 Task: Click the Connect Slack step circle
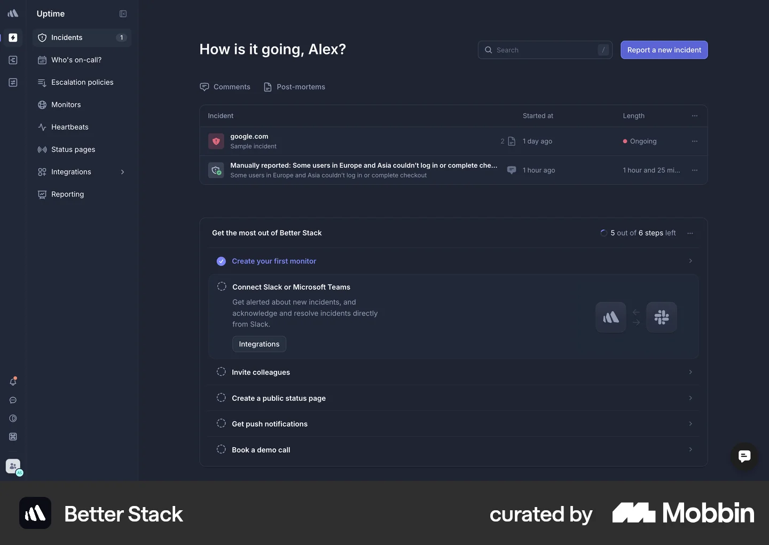click(x=222, y=286)
